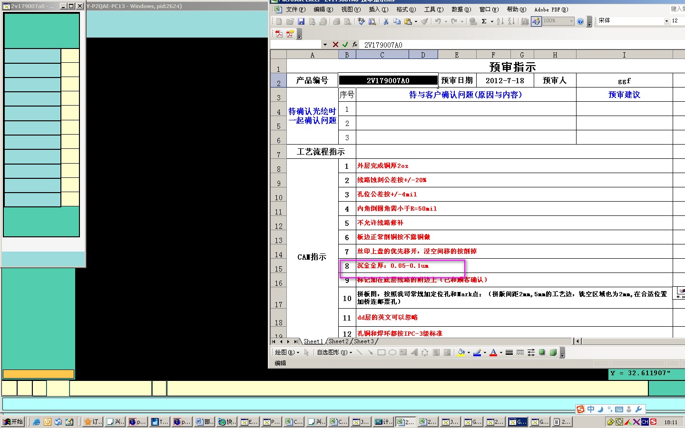Apply the yellow Fill Color bucket
685x428 pixels.
[x=461, y=352]
